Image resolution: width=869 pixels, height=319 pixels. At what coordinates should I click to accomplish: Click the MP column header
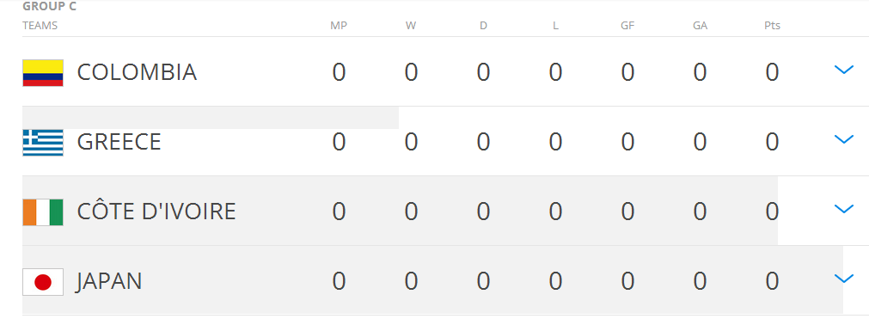point(339,26)
